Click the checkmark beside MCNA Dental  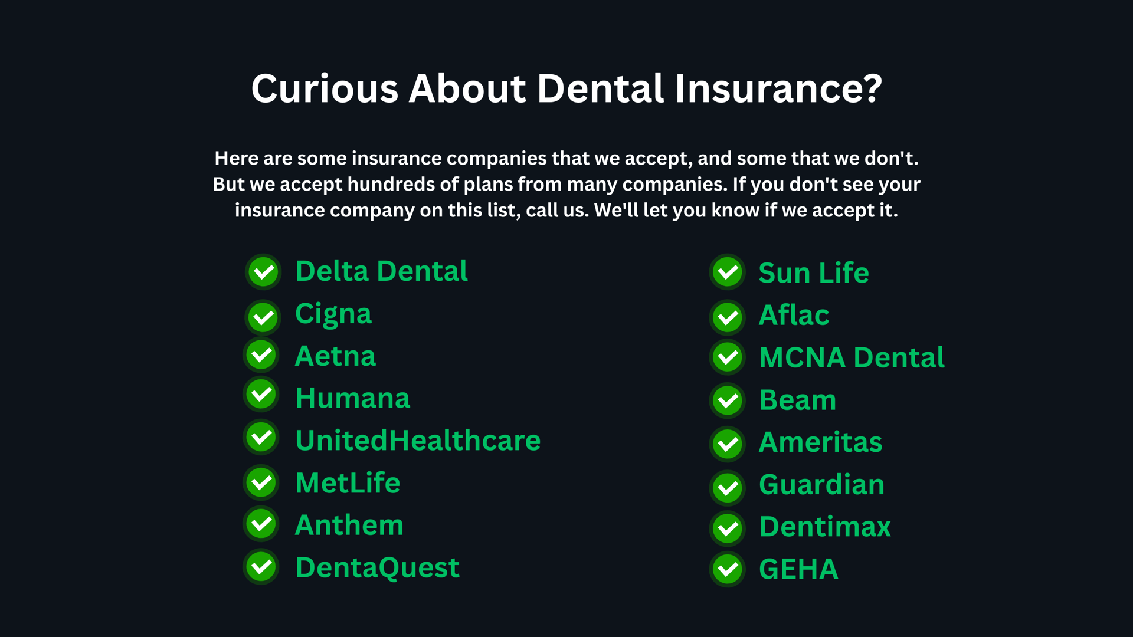click(x=728, y=357)
